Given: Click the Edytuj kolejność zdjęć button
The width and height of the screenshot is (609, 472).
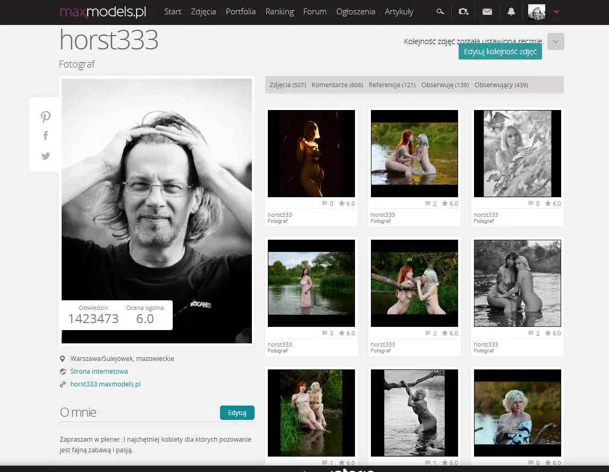Looking at the screenshot, I should click(x=500, y=52).
